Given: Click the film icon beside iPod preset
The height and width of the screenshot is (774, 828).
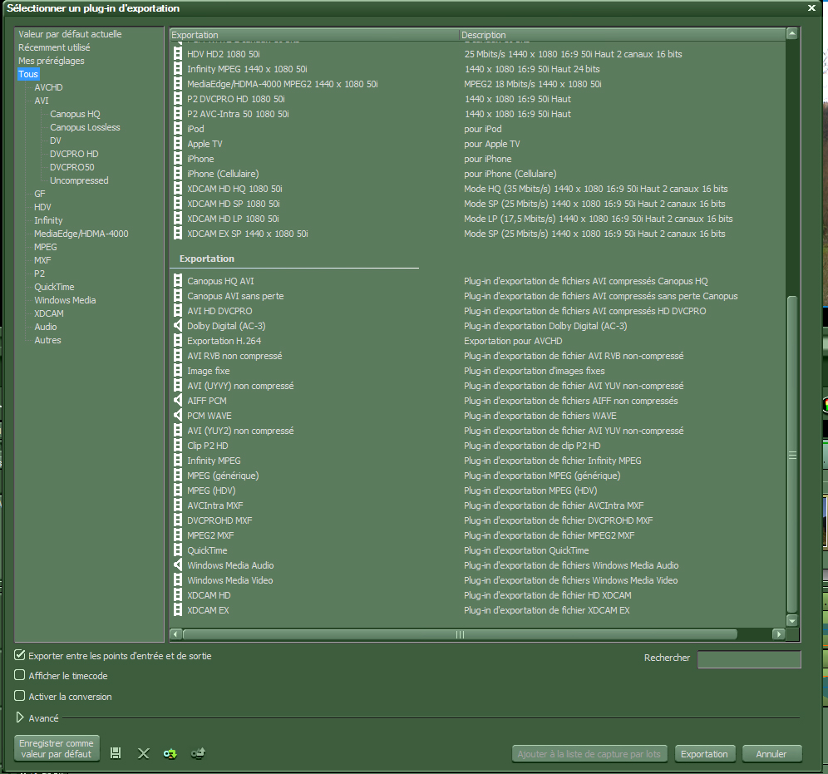Looking at the screenshot, I should [178, 129].
